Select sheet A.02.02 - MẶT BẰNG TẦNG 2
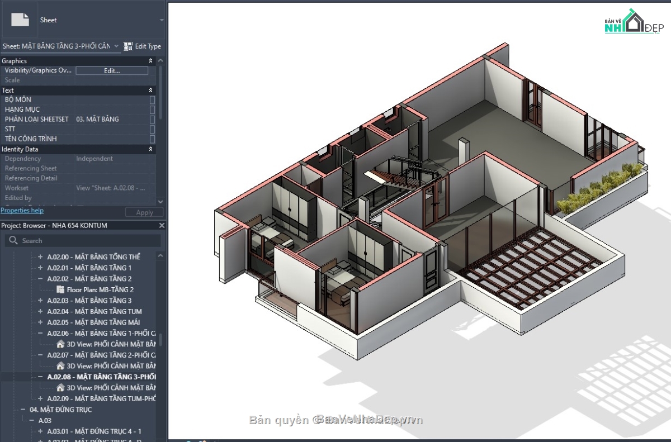Screen dimensions: 671x442 [x=89, y=279]
